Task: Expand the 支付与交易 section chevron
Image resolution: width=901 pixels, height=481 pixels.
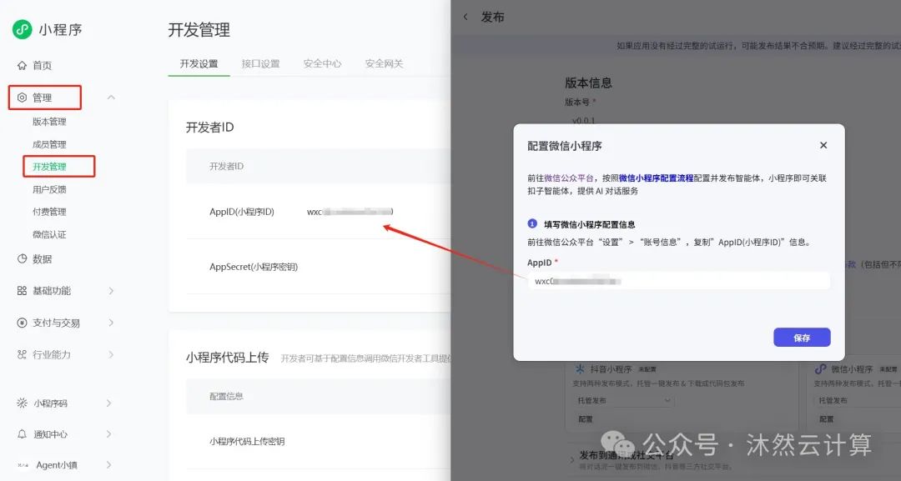Action: pyautogui.click(x=111, y=323)
